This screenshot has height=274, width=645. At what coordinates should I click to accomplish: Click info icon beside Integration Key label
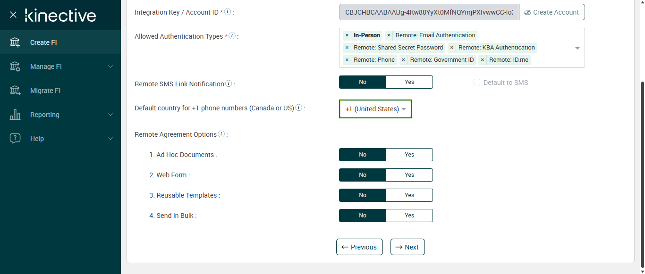click(x=228, y=12)
